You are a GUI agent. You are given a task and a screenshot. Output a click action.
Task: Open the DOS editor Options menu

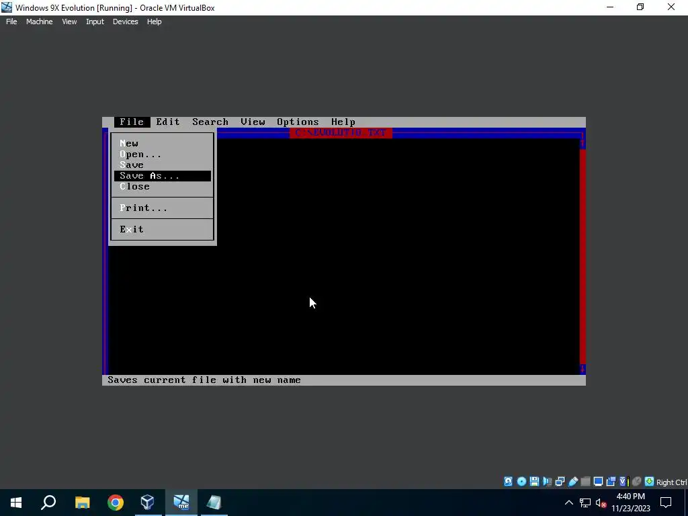[298, 122]
